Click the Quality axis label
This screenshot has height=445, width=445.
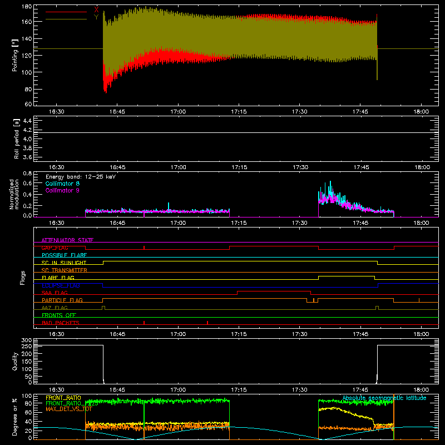[x=15, y=361]
